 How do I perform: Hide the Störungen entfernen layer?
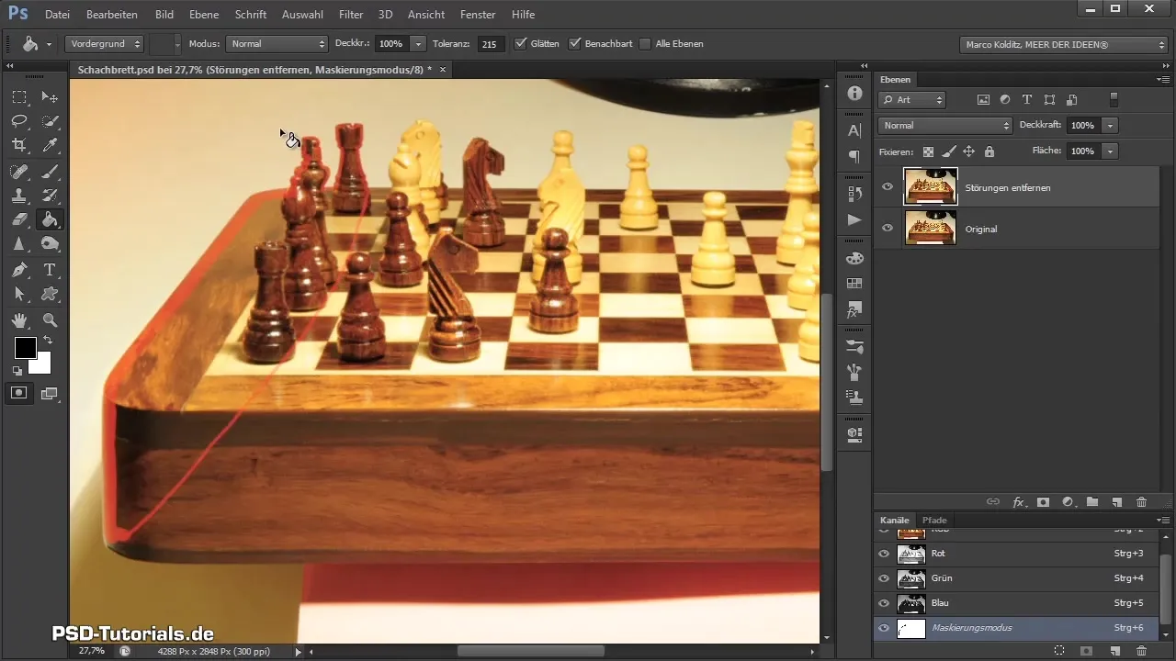[887, 186]
